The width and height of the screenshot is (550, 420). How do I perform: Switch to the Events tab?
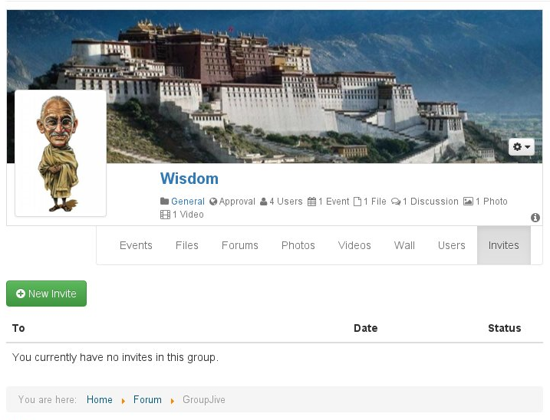tap(136, 245)
